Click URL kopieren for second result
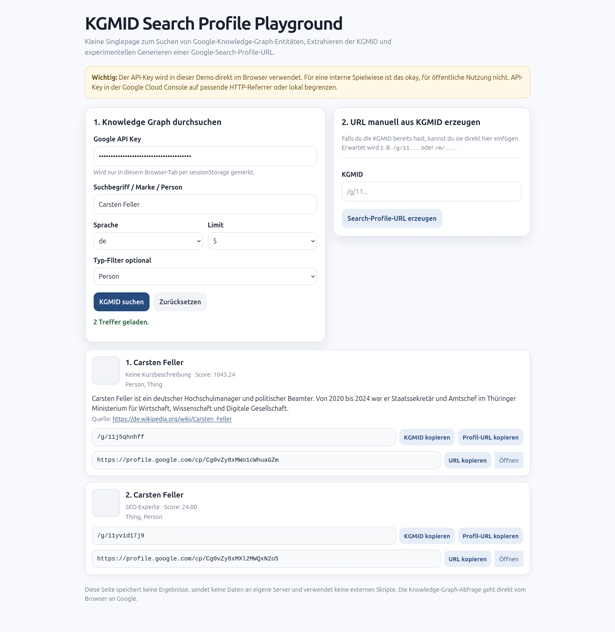Image resolution: width=615 pixels, height=632 pixels. 468,559
